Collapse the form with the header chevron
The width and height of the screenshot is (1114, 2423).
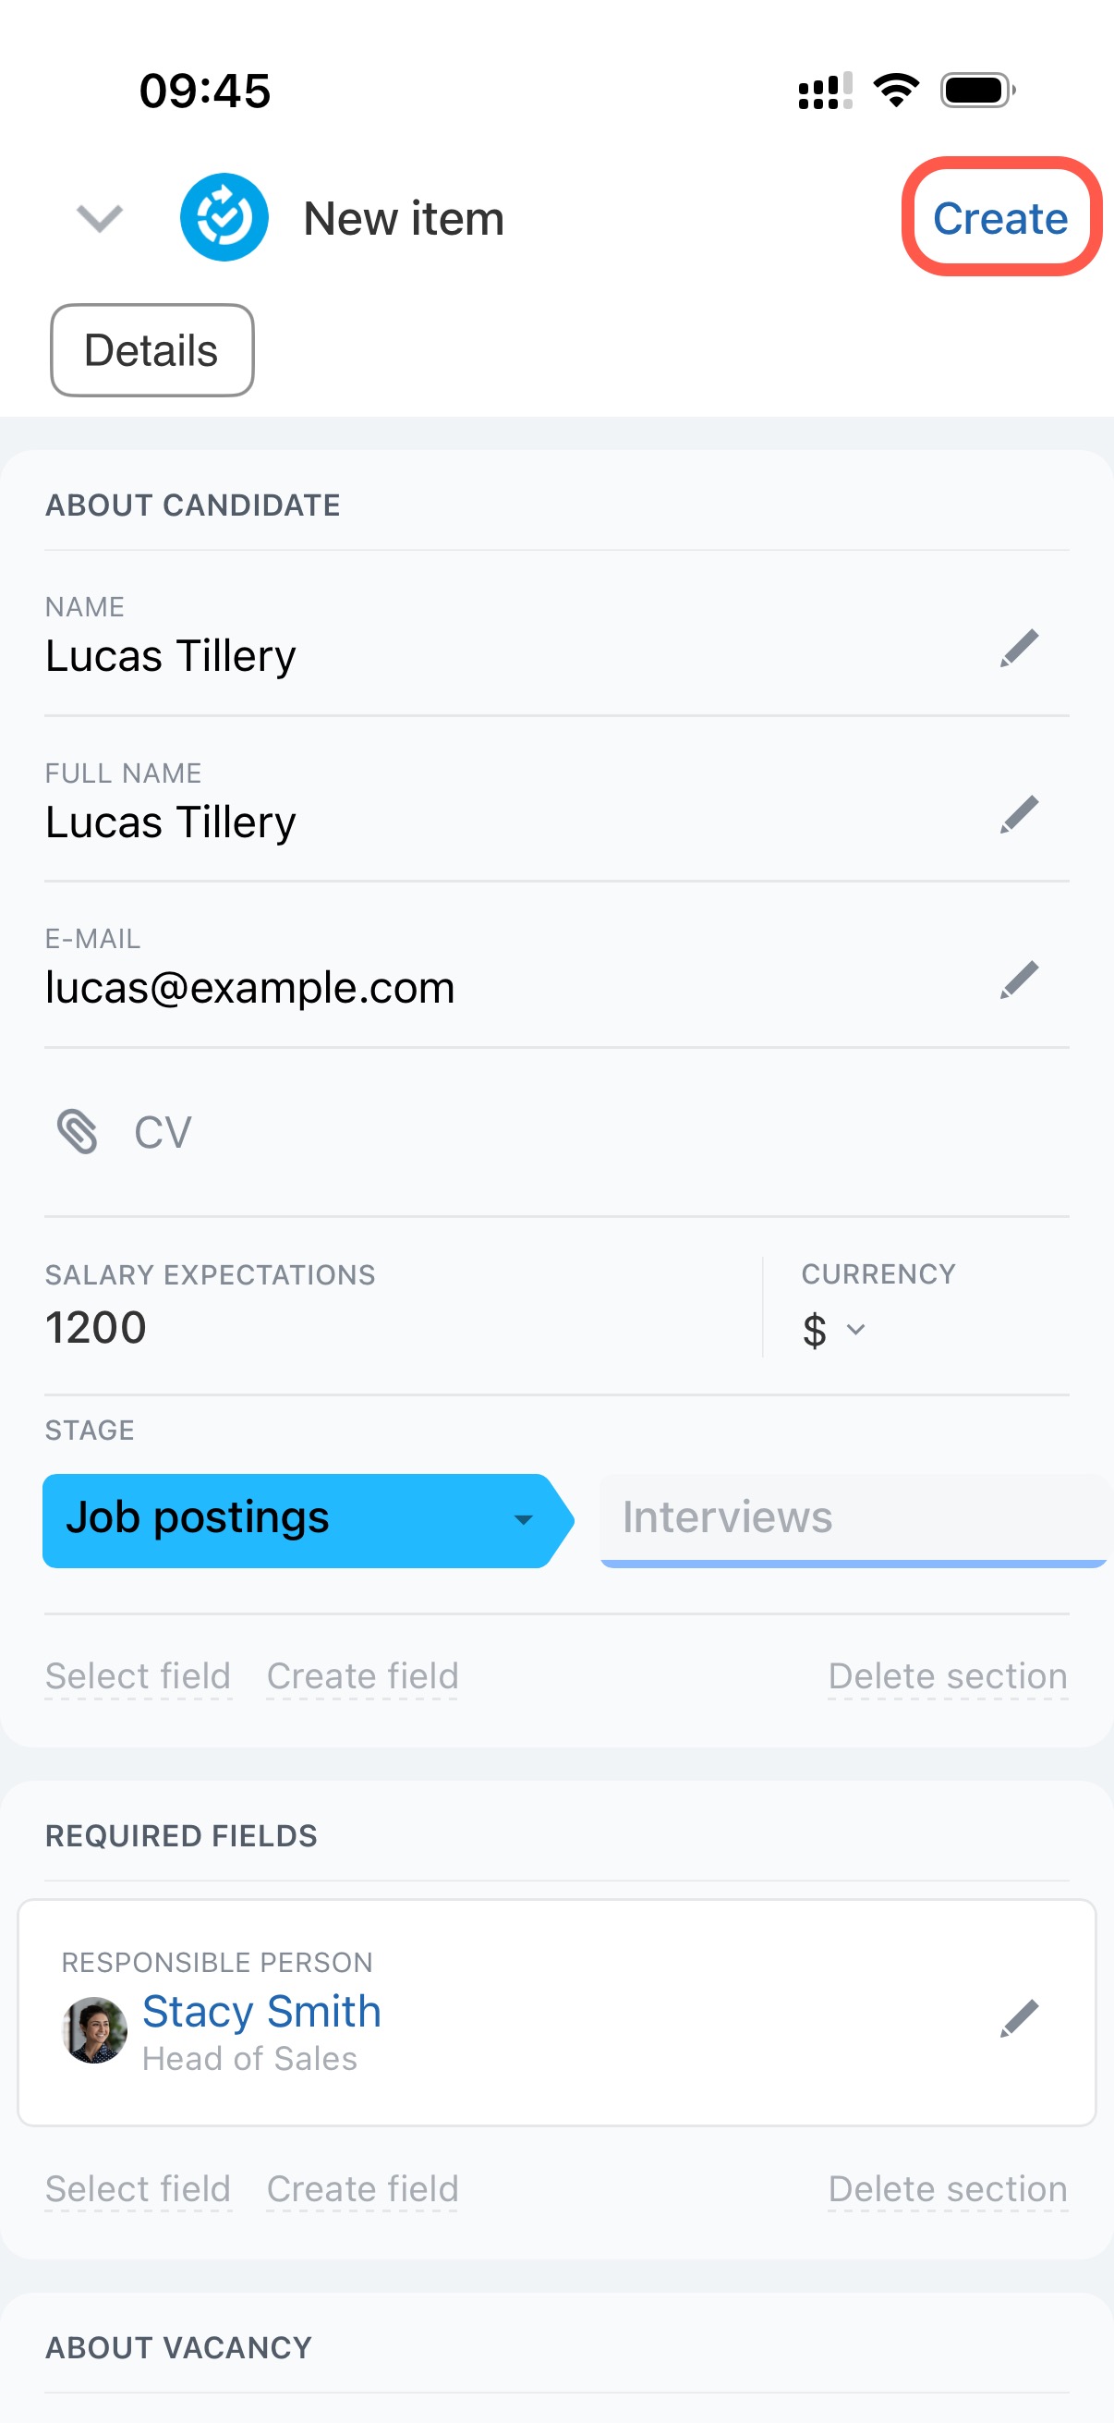point(99,218)
